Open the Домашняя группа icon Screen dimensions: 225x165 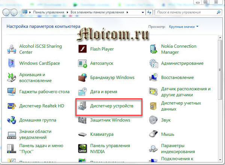click(12, 120)
